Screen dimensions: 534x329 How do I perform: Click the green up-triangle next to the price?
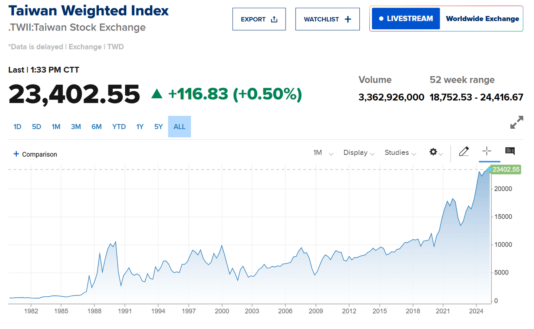tap(157, 93)
